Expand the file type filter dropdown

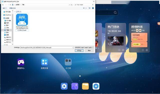[x=84, y=48]
